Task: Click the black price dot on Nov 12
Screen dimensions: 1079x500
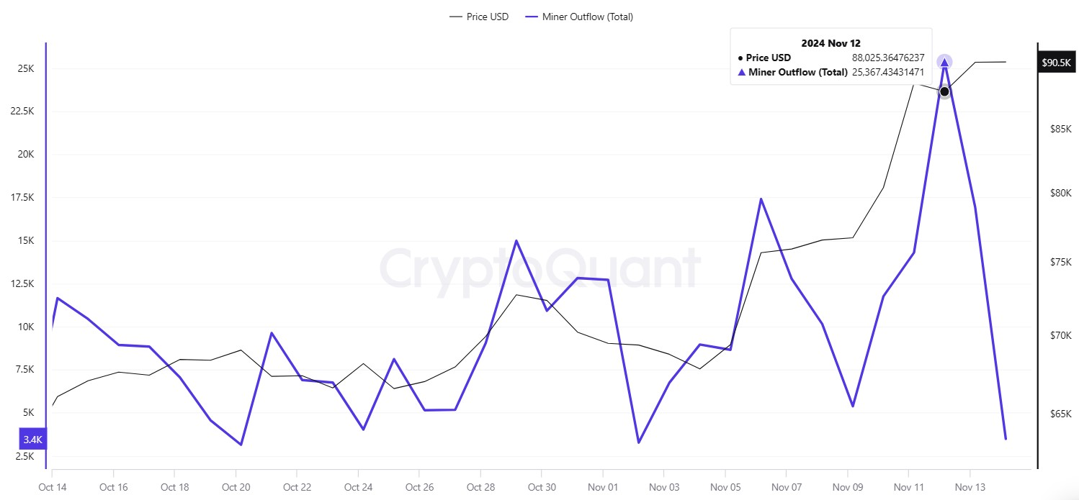Action: 944,91
